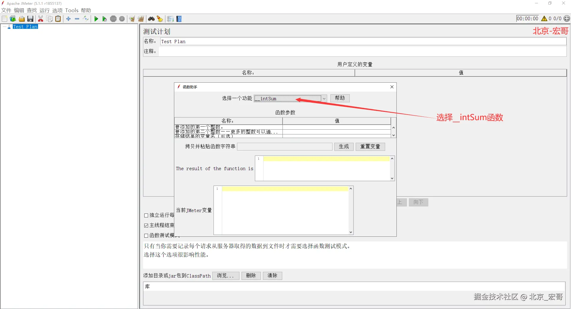Click the 注释 comment field

(x=363, y=51)
